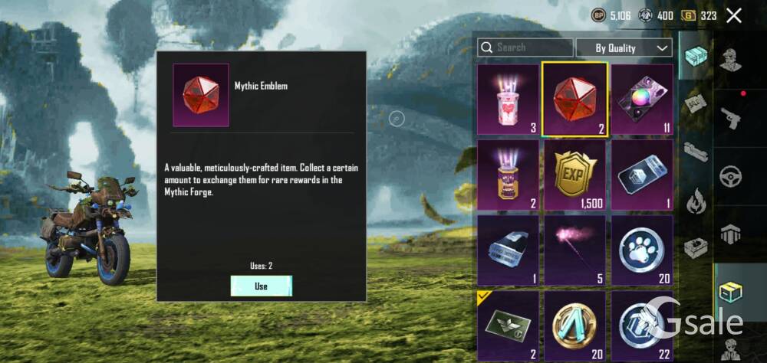Click the BP currency balance 5,106
Image resolution: width=767 pixels, height=363 pixels.
tap(611, 15)
